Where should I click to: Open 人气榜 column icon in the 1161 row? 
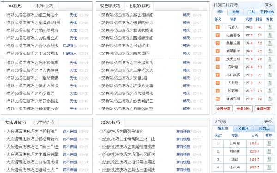click(269, 159)
